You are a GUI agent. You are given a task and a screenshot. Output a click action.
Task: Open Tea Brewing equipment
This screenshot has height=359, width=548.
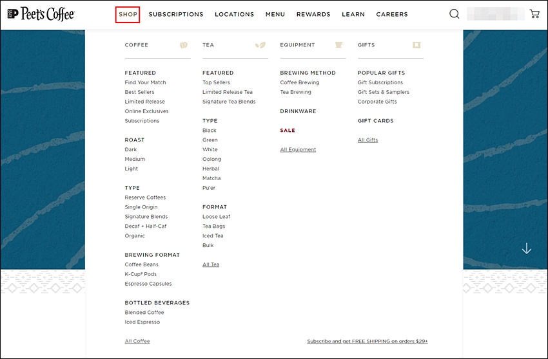click(295, 92)
